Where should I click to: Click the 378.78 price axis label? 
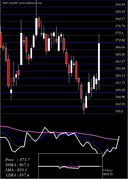[x=120, y=26]
